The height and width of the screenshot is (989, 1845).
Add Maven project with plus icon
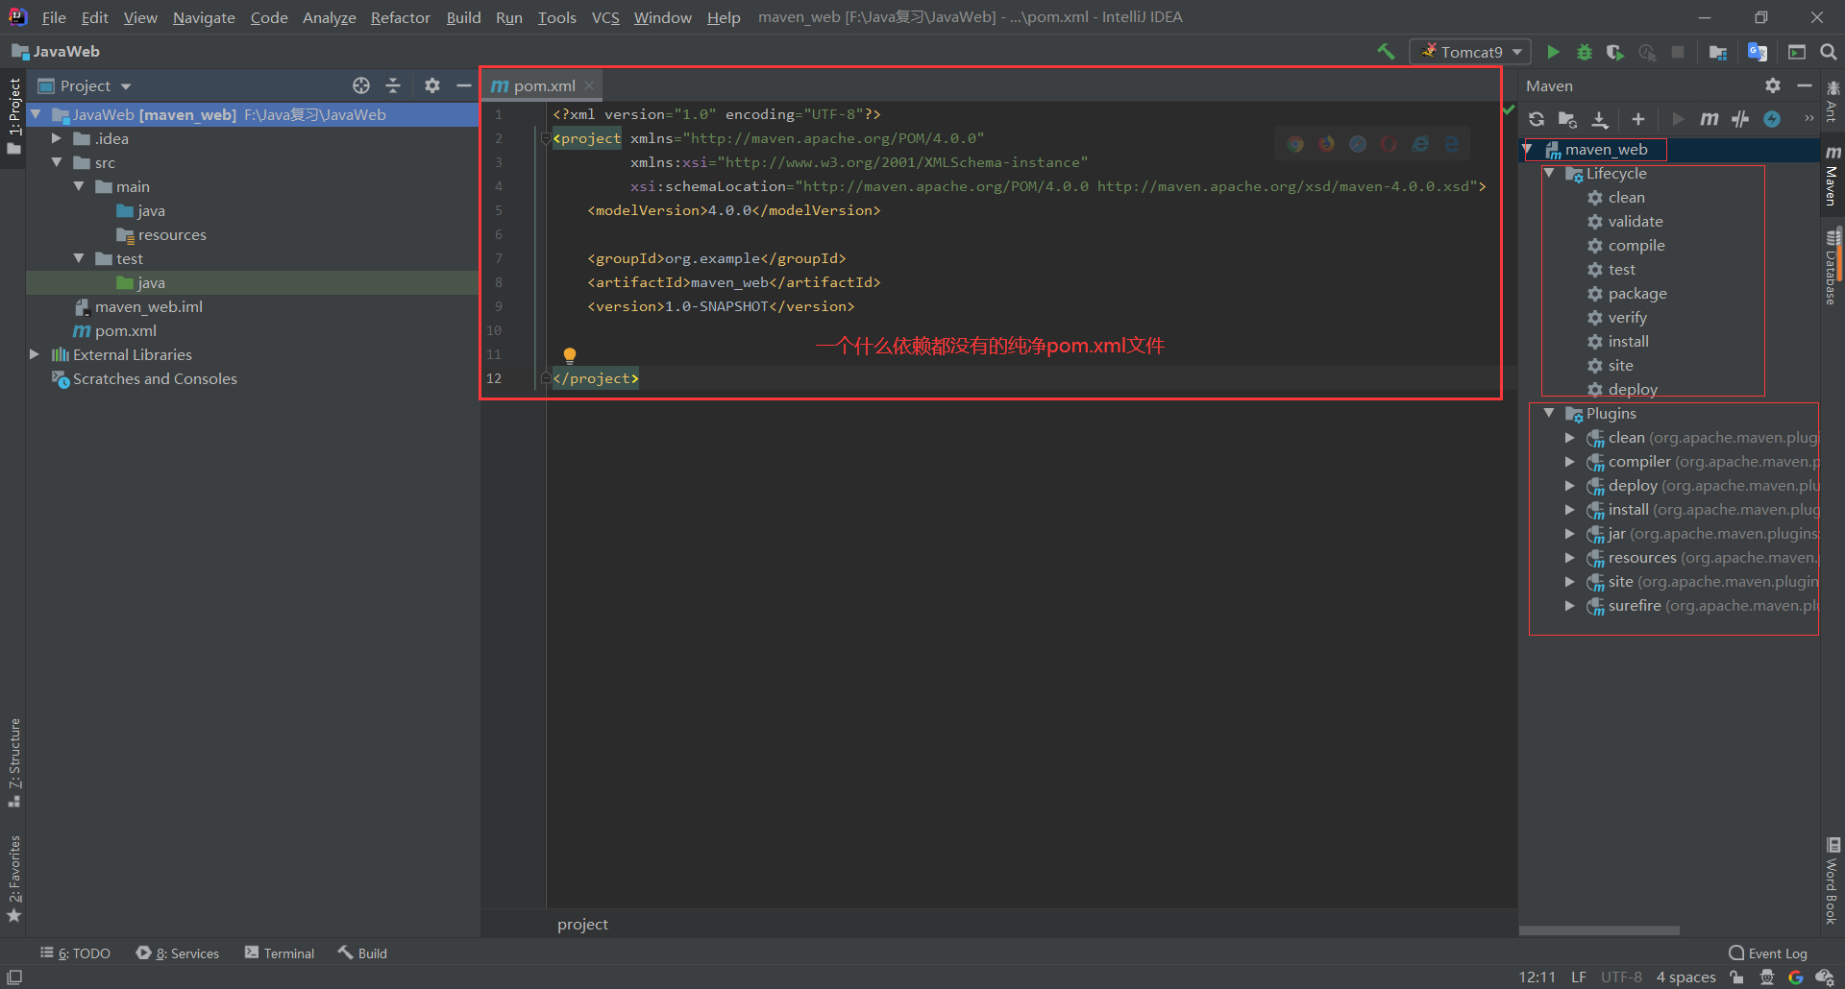(1638, 119)
